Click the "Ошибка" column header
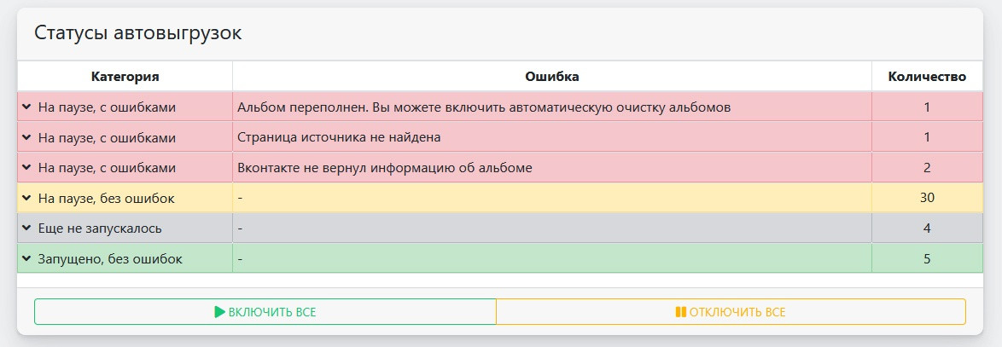The width and height of the screenshot is (1002, 347). 551,77
